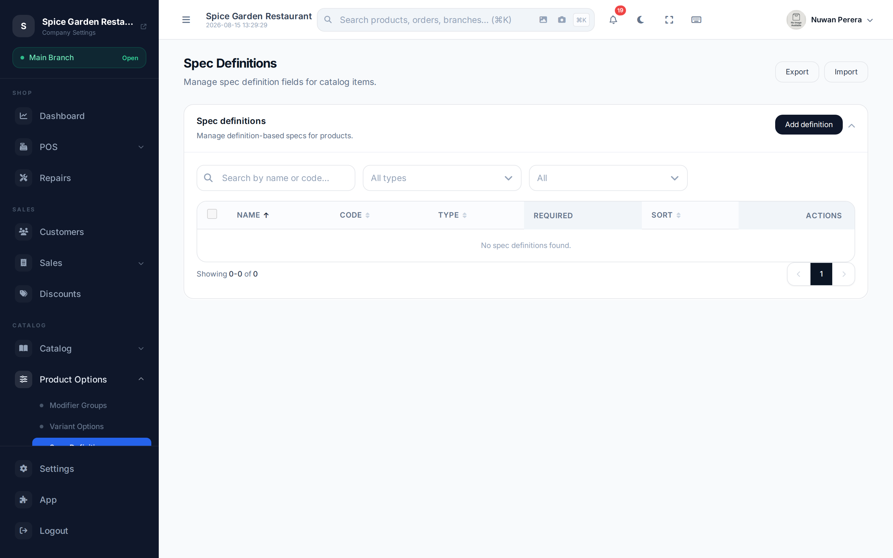Sort table by Type column
The height and width of the screenshot is (558, 893).
tap(452, 215)
